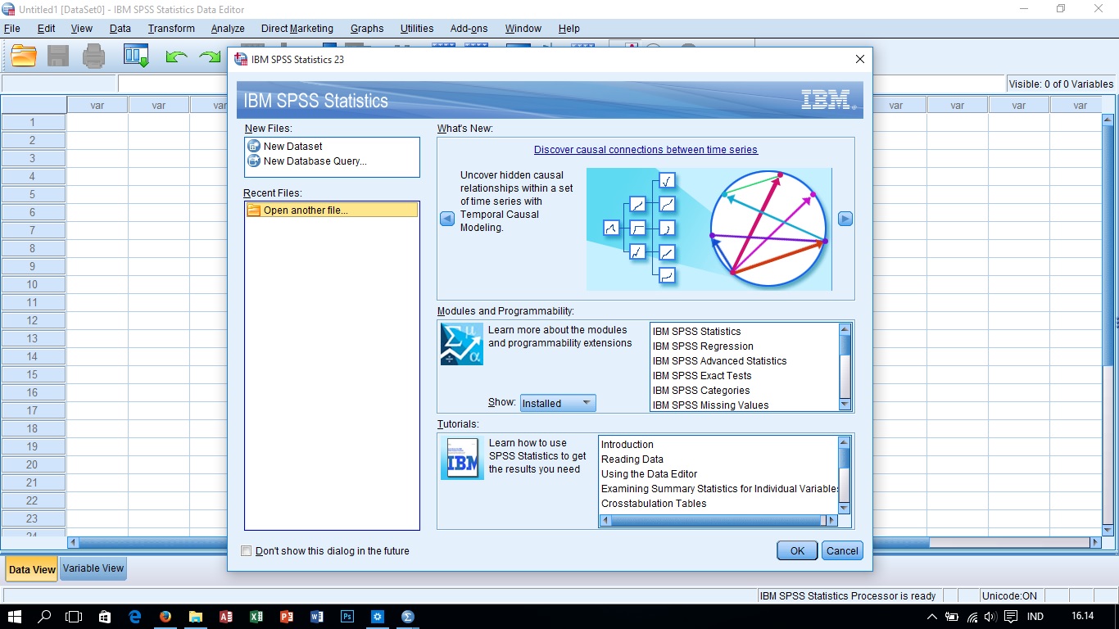Open PowerPoint from the taskbar

coord(287,617)
